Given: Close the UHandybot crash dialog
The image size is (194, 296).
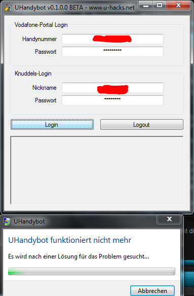Looking at the screenshot, I should coord(169,219).
